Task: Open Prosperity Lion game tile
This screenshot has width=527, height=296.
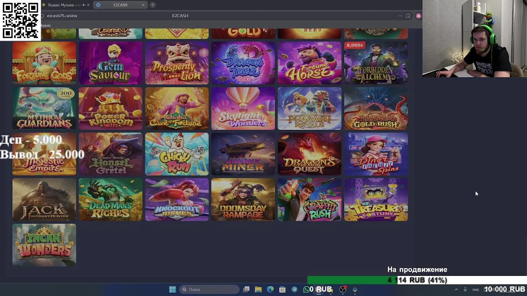Action: [x=177, y=63]
